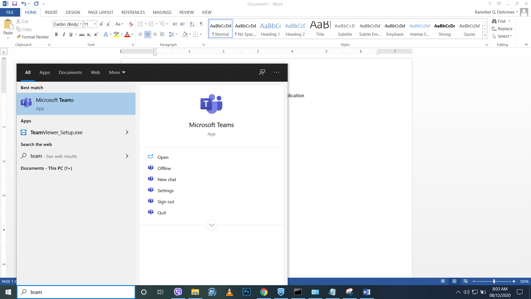Click the zoom slider handle
Screen dimensions: 531x299
point(494,281)
